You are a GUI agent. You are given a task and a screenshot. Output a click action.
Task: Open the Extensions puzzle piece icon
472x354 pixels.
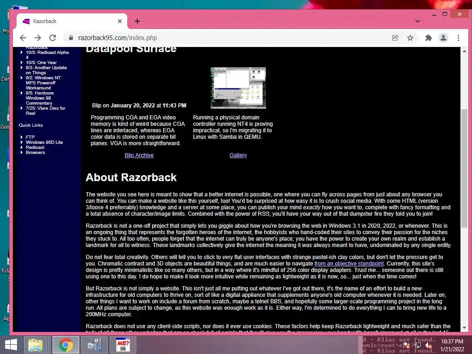[x=428, y=38]
